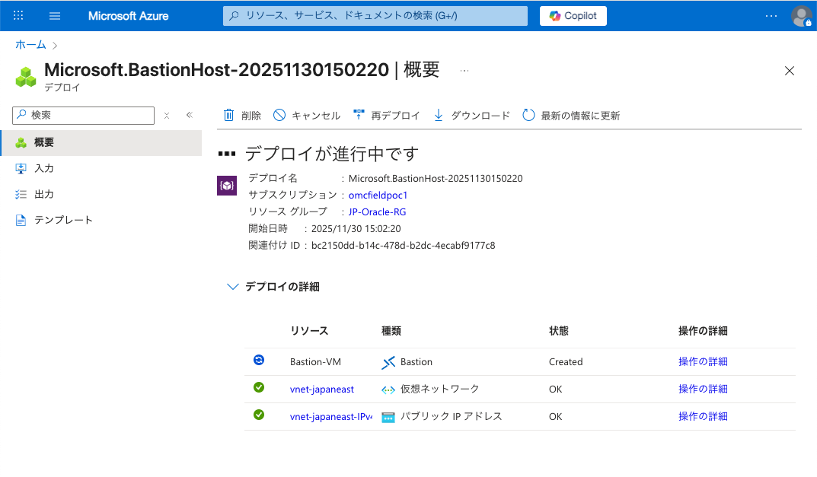The image size is (817, 477).
Task: Click the 操作の詳細 column header
Action: click(703, 331)
